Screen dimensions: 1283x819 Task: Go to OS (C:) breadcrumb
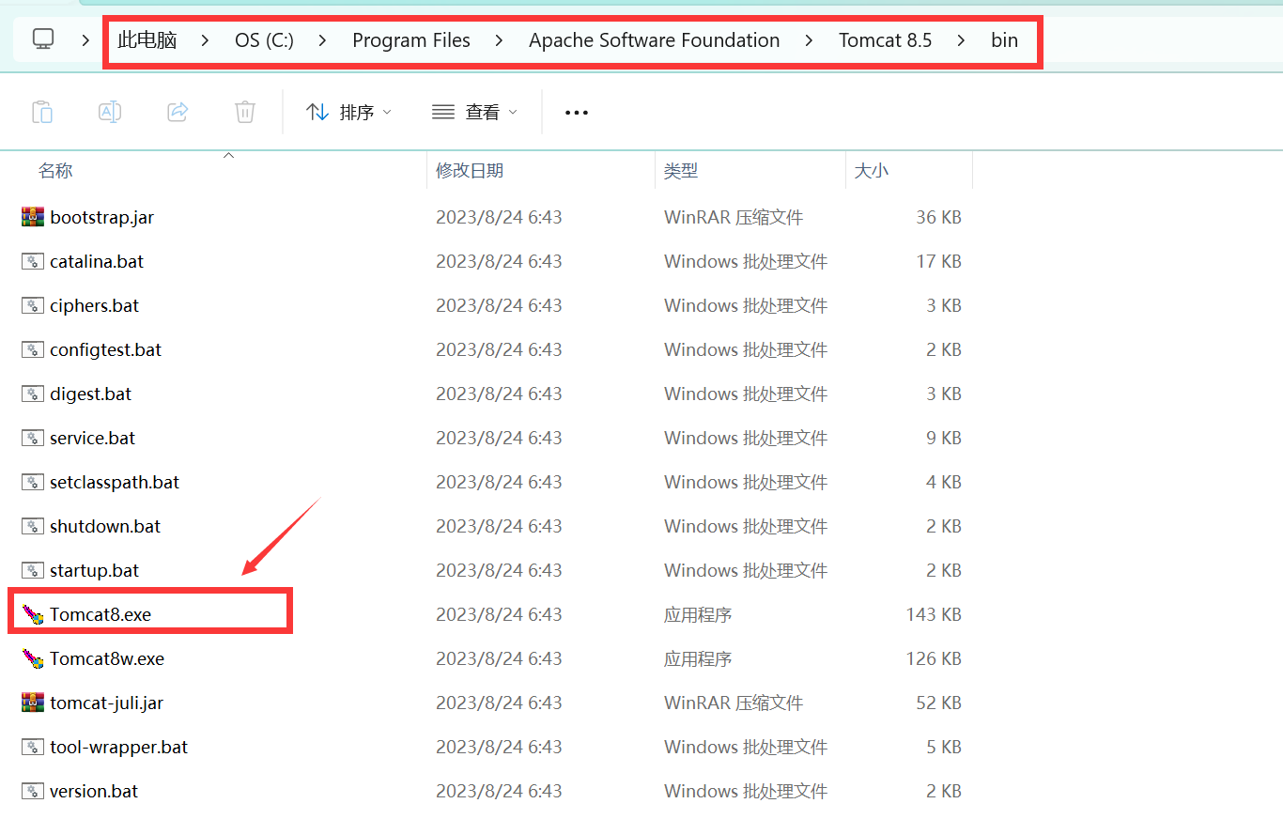tap(264, 40)
